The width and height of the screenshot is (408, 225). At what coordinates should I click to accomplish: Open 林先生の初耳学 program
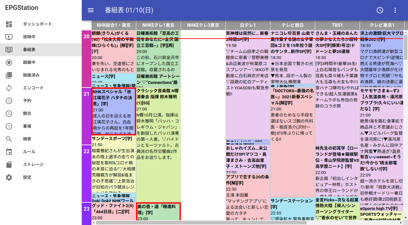point(337,170)
